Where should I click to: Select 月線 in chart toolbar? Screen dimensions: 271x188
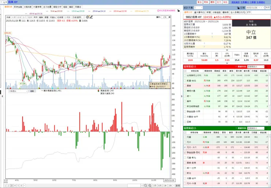coord(8,17)
